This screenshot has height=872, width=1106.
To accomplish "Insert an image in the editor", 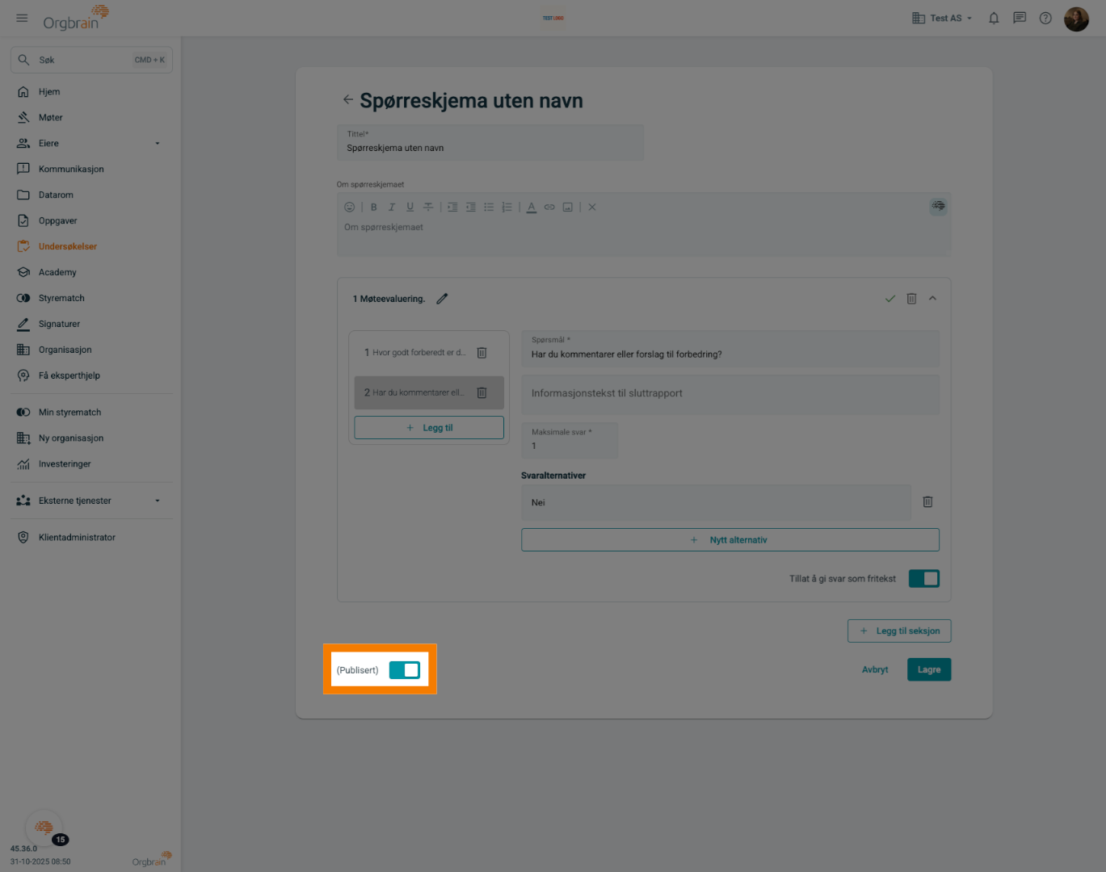I will point(568,208).
